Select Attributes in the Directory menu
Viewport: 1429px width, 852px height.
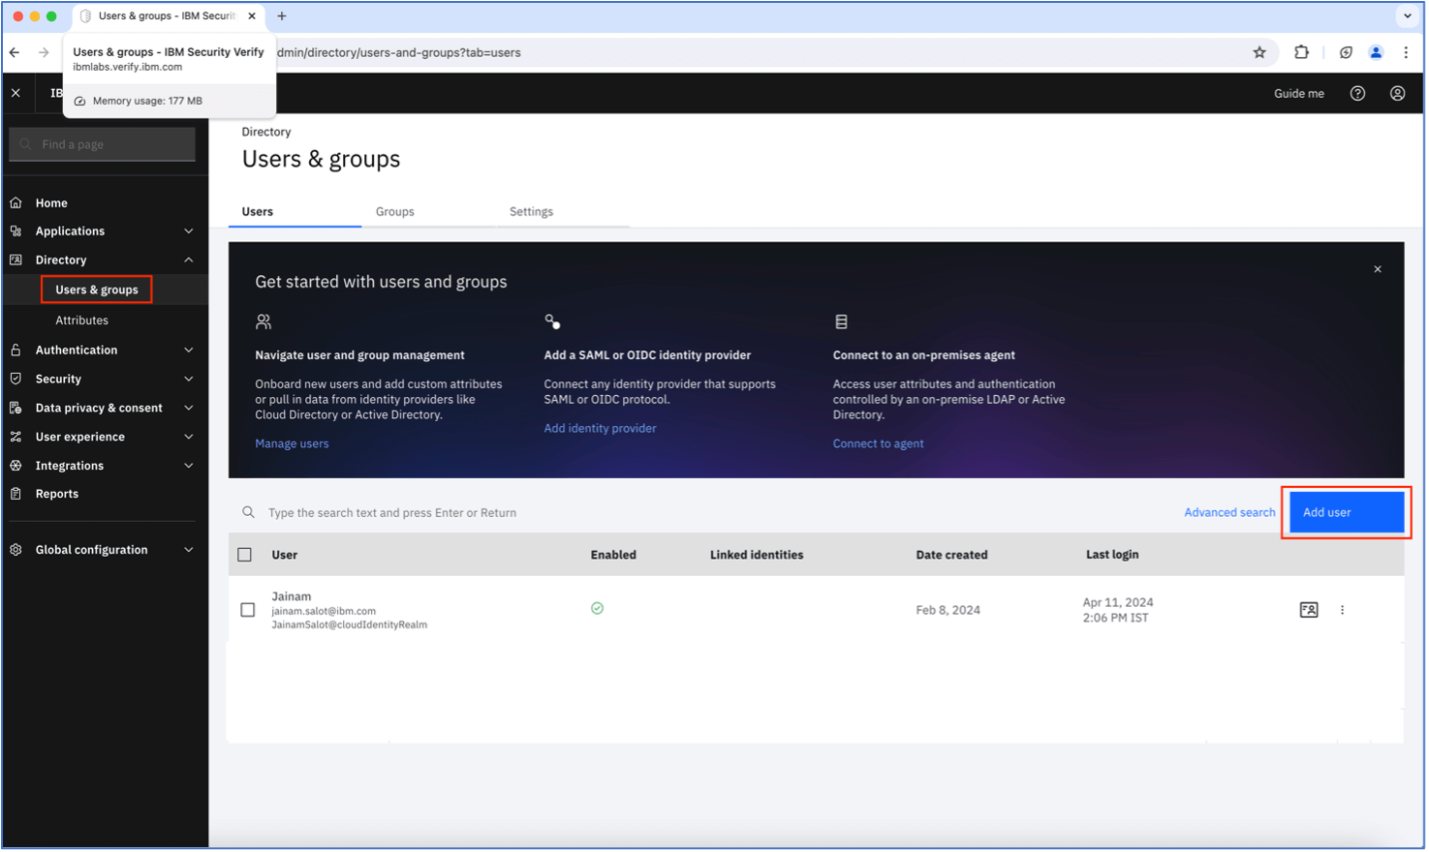[x=81, y=320]
